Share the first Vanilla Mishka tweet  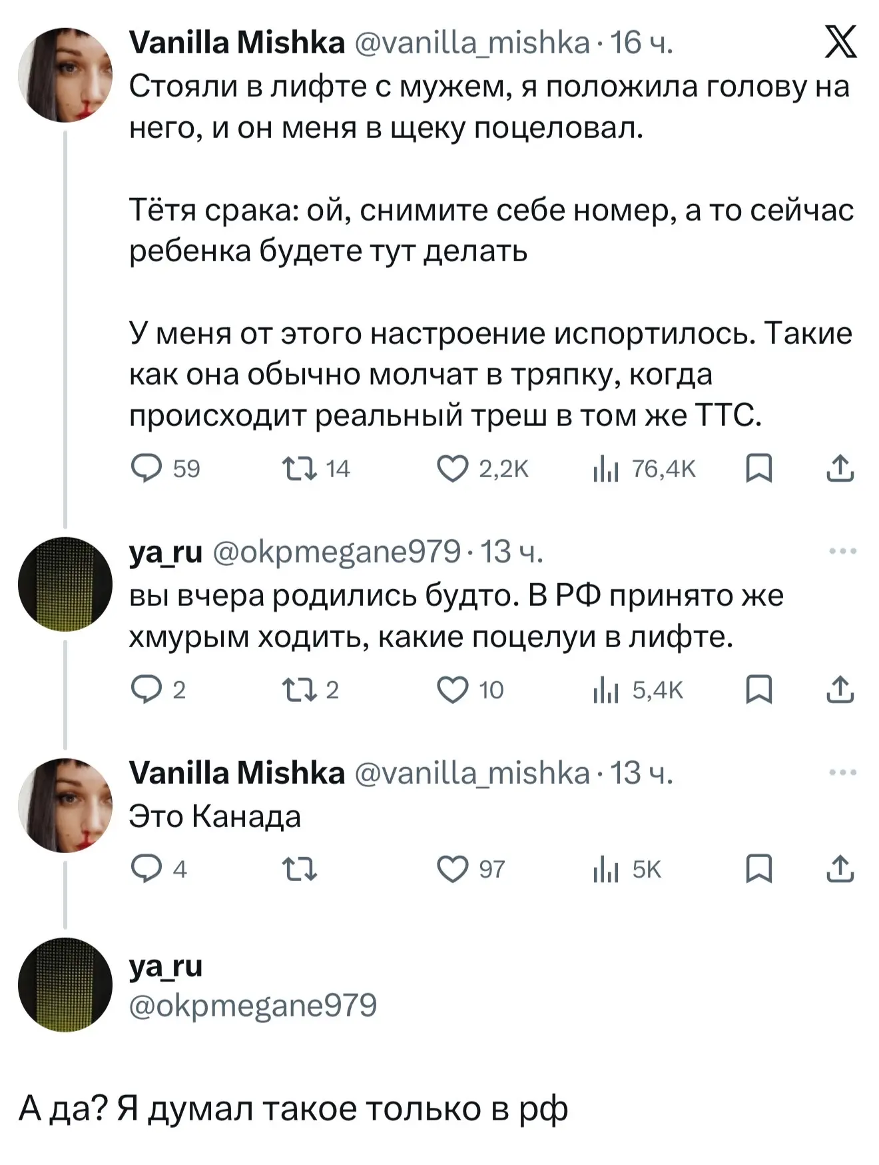840,469
